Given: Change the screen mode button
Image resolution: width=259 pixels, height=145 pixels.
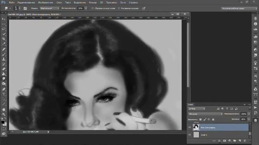Looking at the screenshot, I should (4, 134).
